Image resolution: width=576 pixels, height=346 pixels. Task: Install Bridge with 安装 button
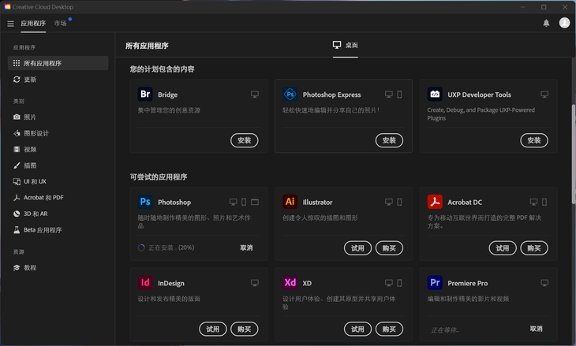(245, 140)
